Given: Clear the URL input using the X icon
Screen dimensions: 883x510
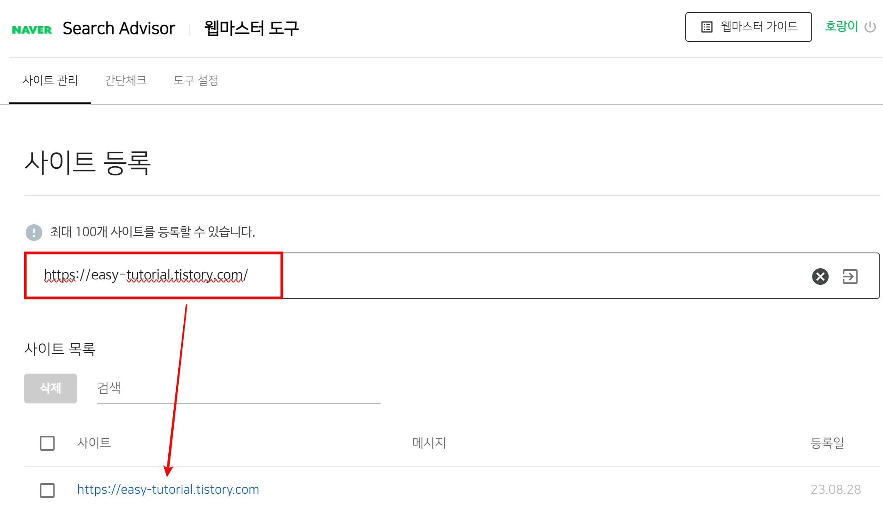Looking at the screenshot, I should (820, 276).
